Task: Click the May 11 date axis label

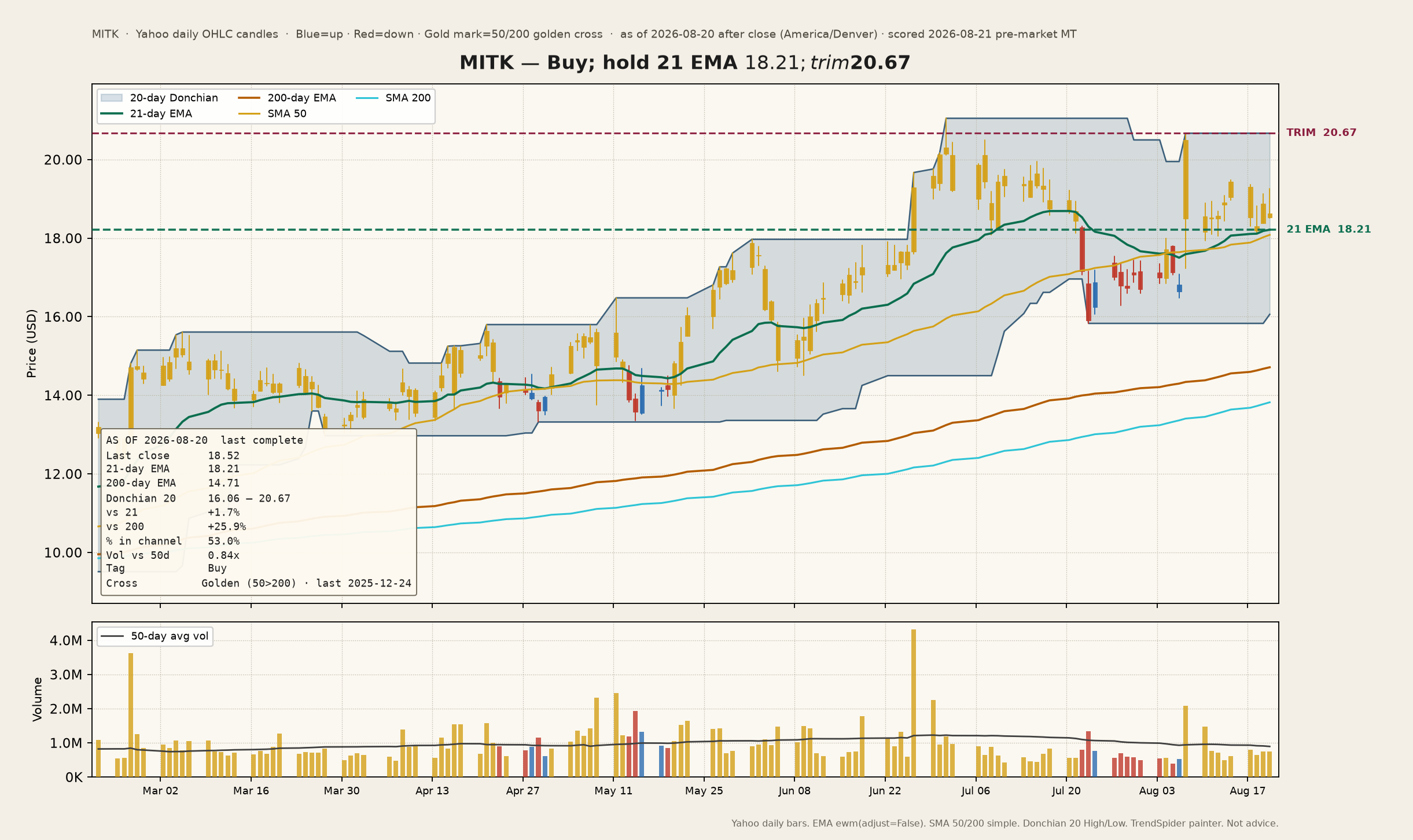Action: 613,791
